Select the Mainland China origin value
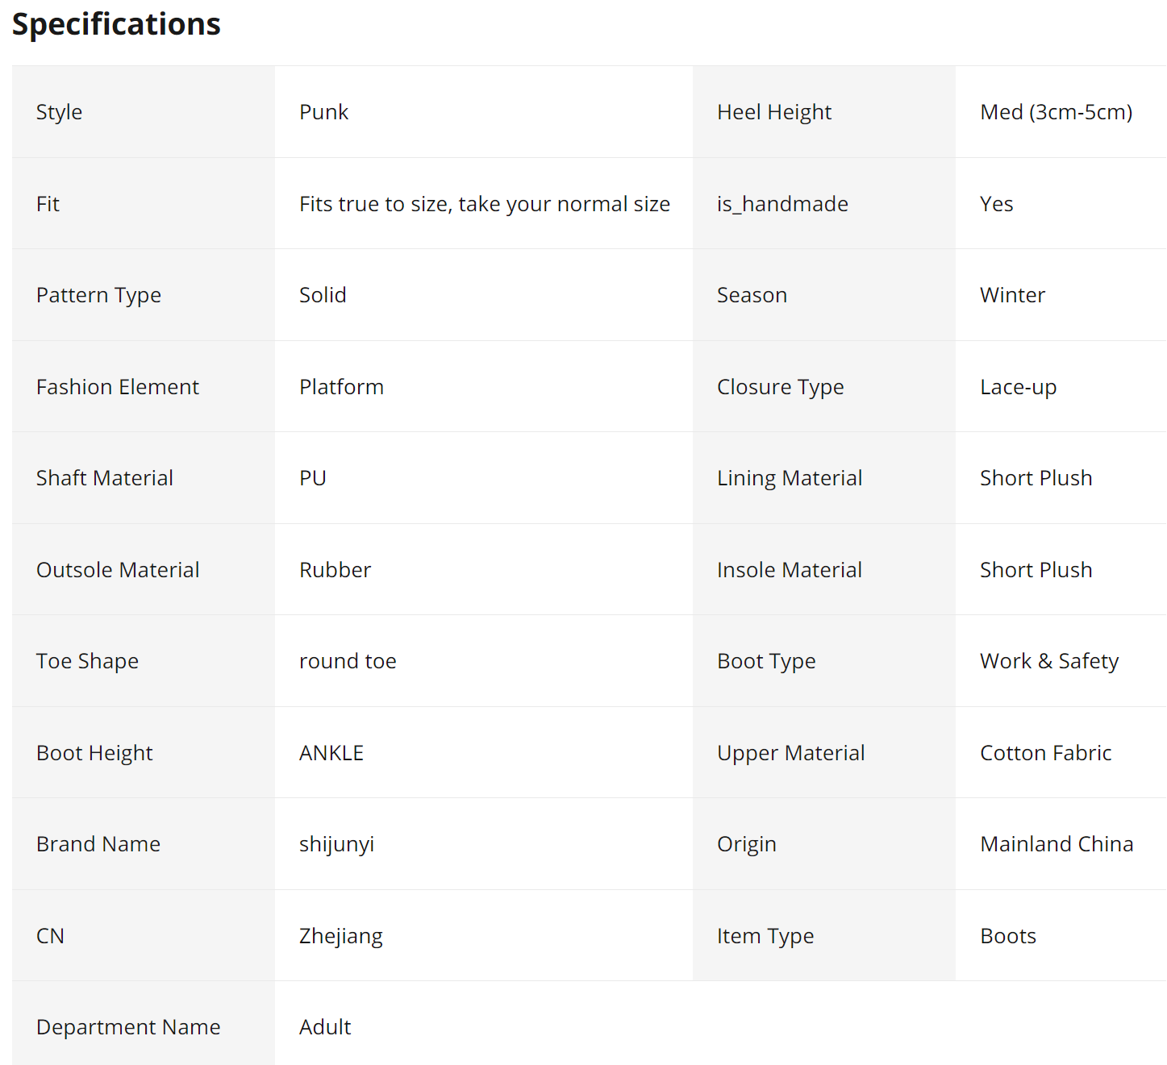 click(1056, 844)
